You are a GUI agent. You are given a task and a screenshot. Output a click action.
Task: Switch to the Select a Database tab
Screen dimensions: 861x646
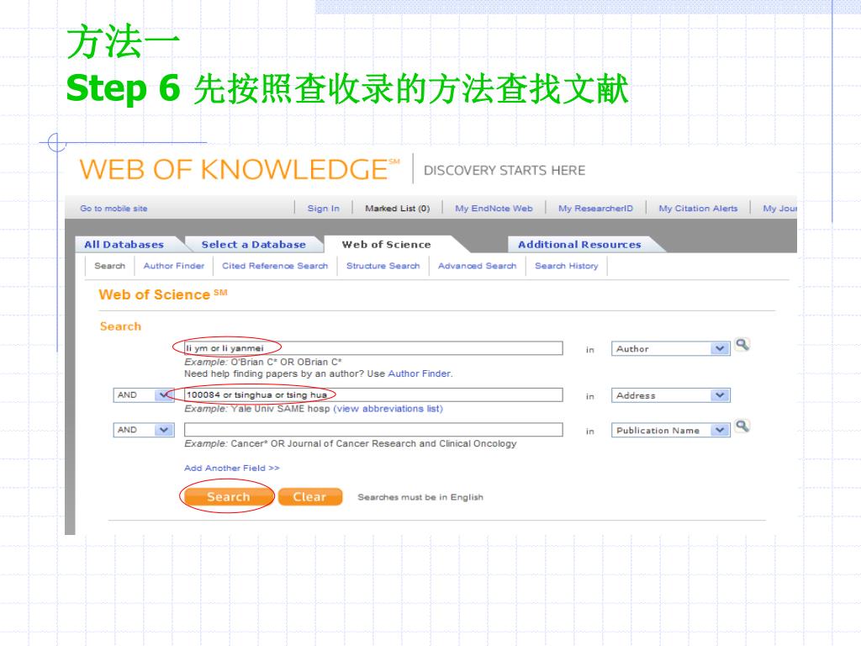click(254, 245)
